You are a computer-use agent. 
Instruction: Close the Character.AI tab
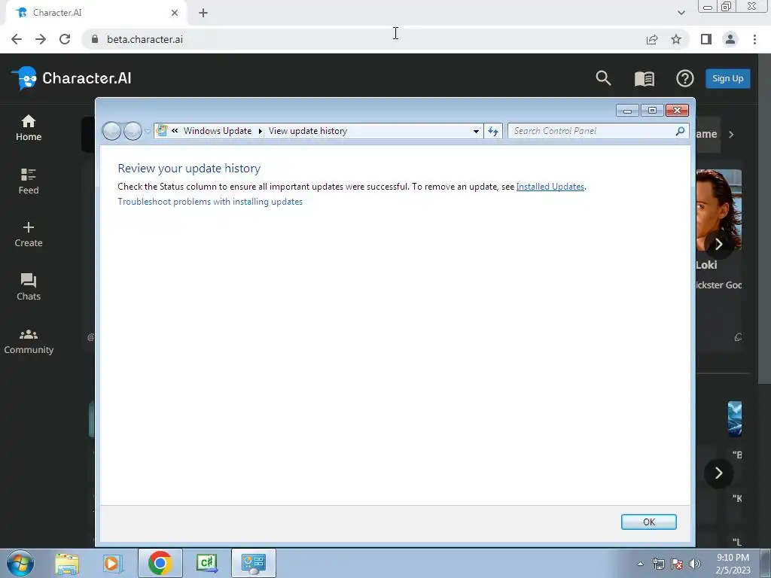tap(175, 13)
